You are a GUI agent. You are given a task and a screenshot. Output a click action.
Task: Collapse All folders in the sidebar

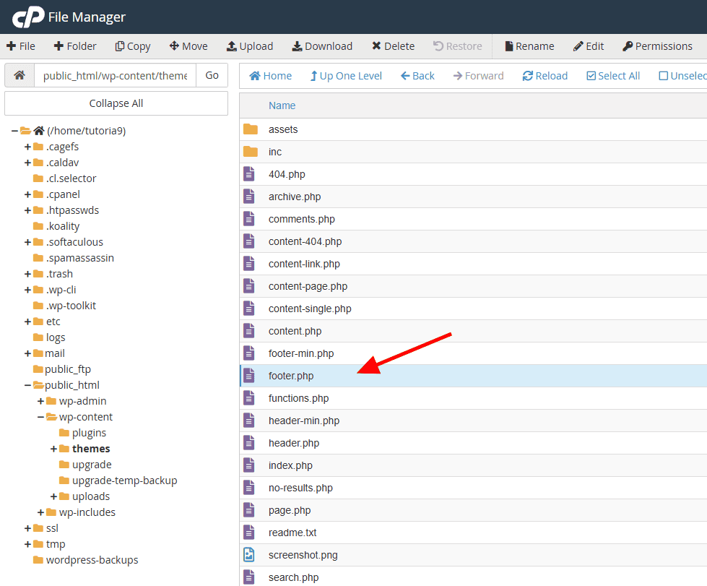click(x=116, y=103)
